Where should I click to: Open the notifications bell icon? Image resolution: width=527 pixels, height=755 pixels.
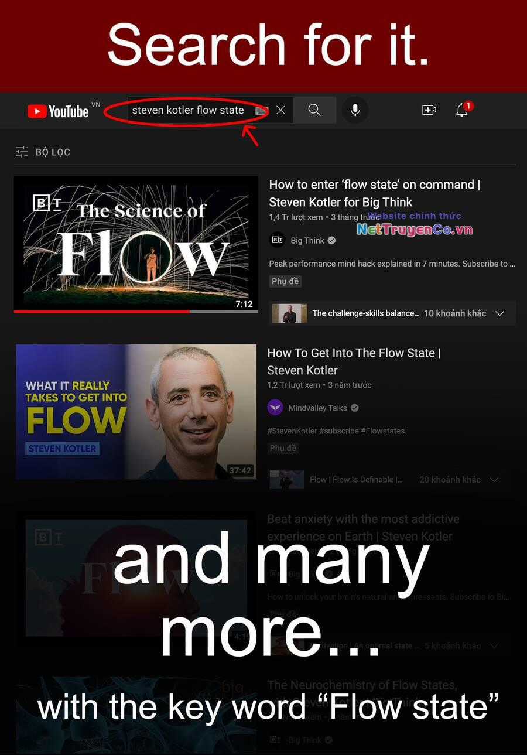[462, 110]
